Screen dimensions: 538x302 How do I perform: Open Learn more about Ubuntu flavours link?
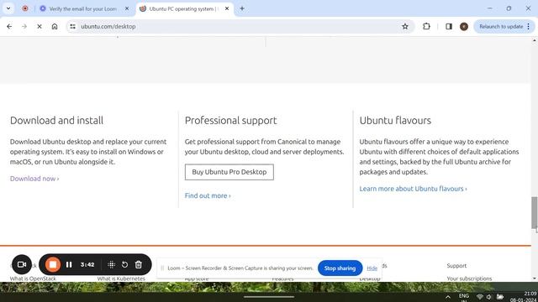tap(413, 189)
